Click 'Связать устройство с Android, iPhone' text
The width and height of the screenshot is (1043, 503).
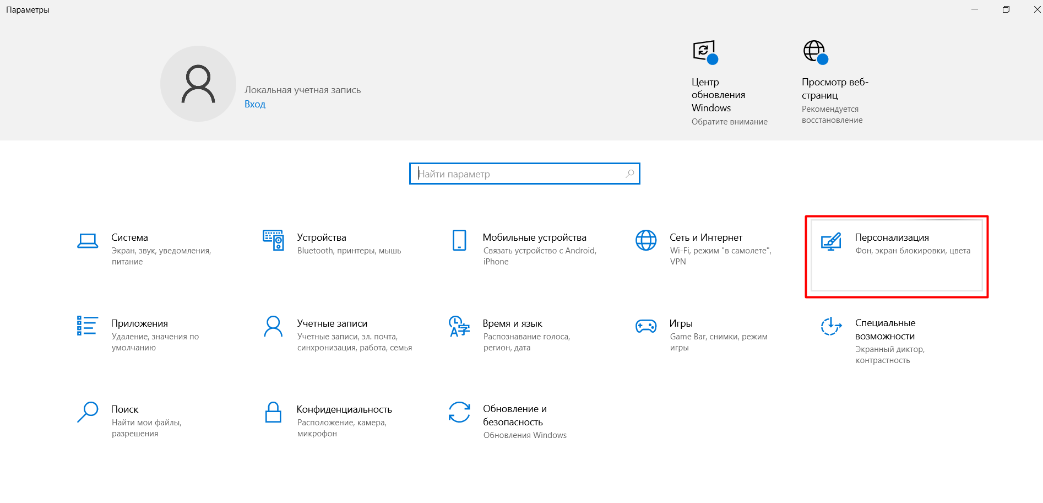[x=540, y=256]
